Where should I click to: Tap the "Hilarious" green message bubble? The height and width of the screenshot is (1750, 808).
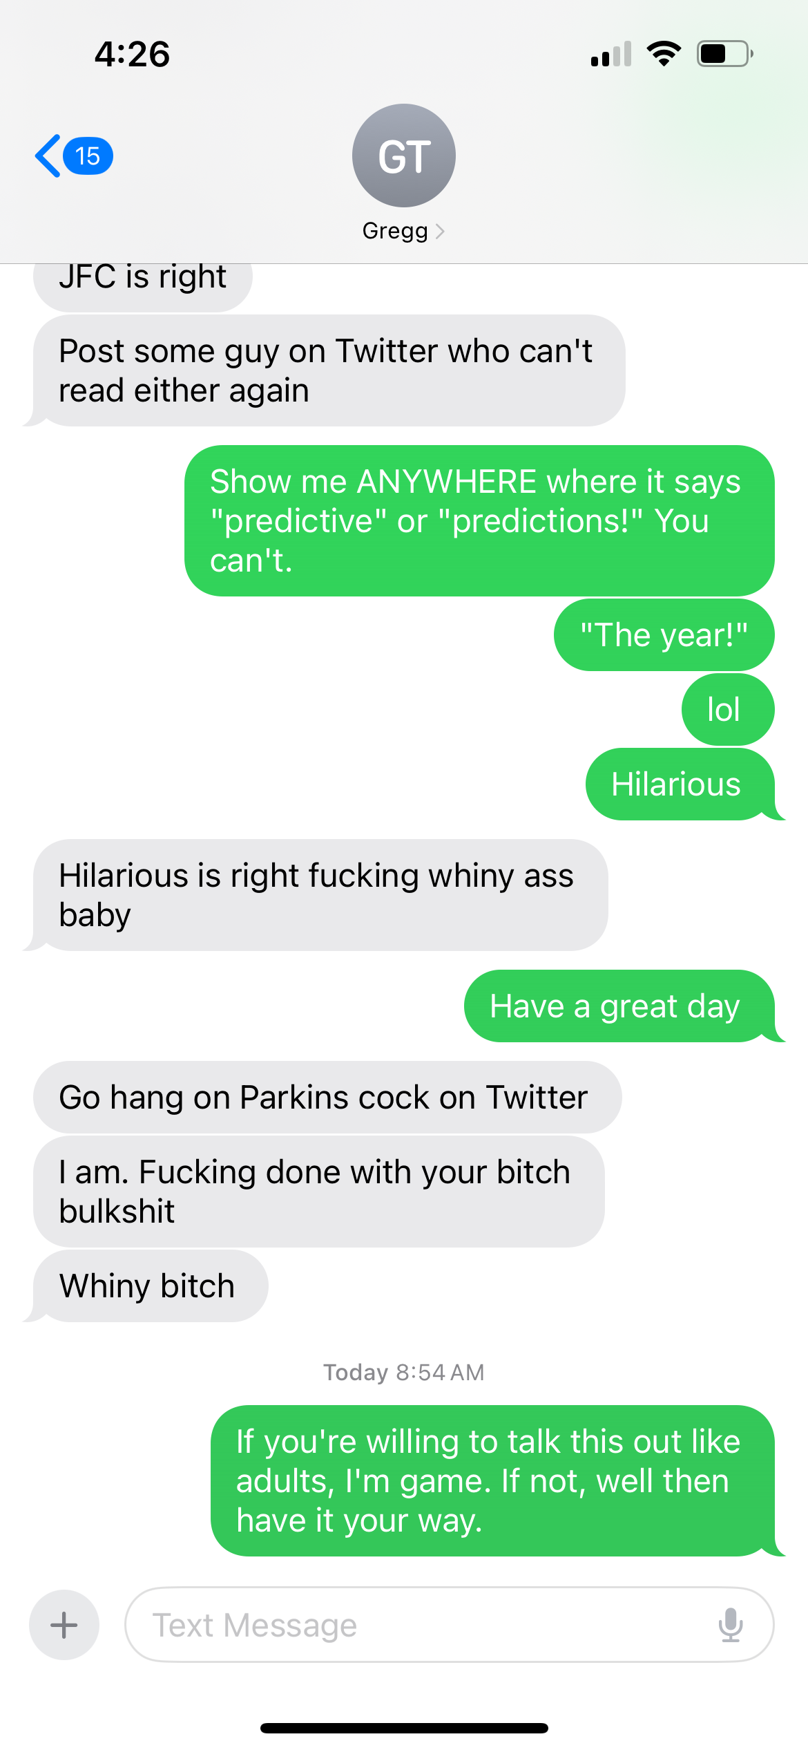tap(680, 784)
